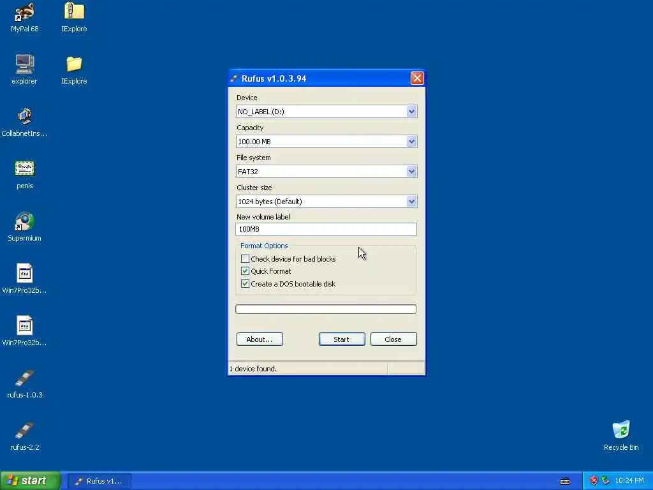Open the Cluster size dropdown
The image size is (653, 490).
pos(411,201)
